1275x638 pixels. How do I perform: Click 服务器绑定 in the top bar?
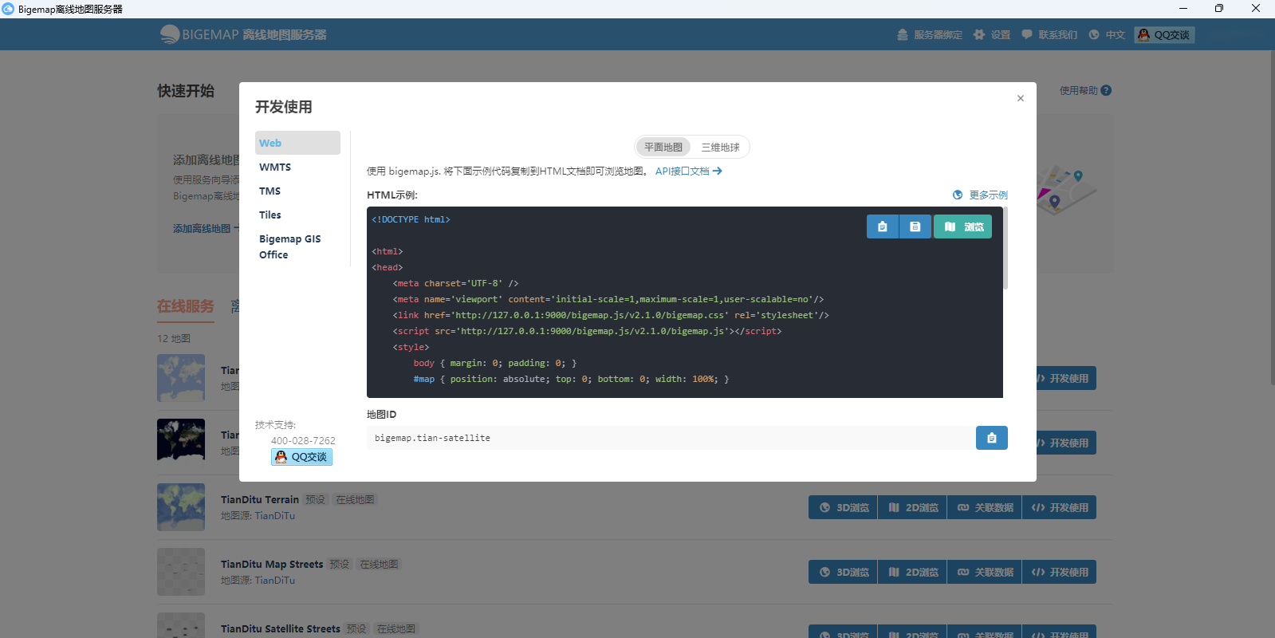930,35
